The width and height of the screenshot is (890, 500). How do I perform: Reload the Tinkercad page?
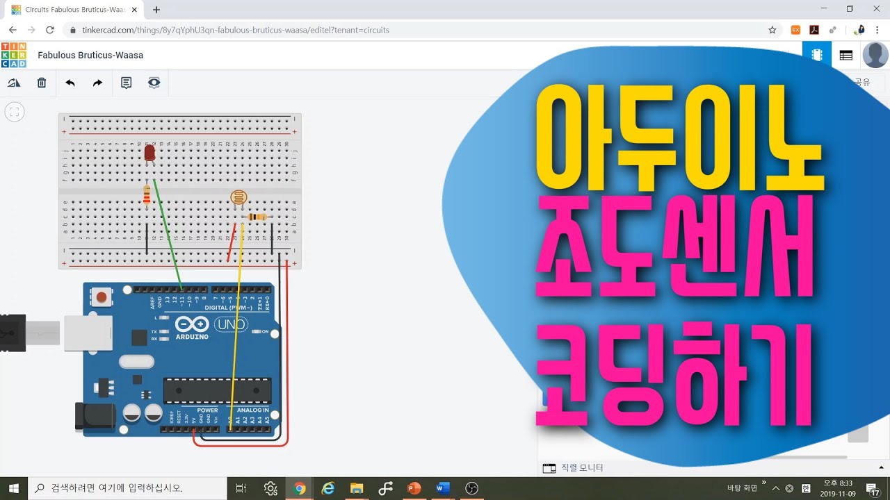point(49,30)
